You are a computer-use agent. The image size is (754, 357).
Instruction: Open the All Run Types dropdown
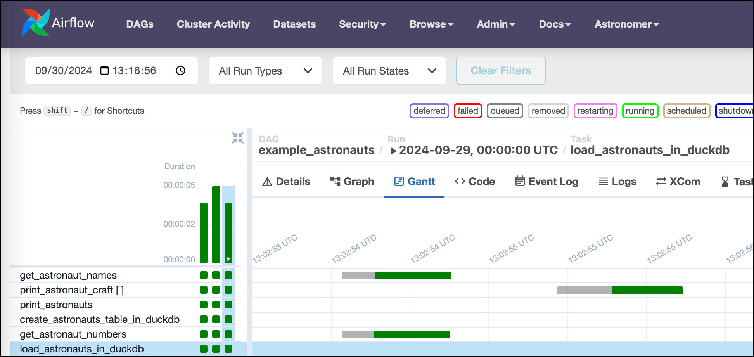tap(265, 71)
